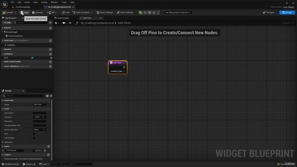Select EventGraph in the graphs tree
This screenshot has width=297, height=167.
click(x=12, y=32)
